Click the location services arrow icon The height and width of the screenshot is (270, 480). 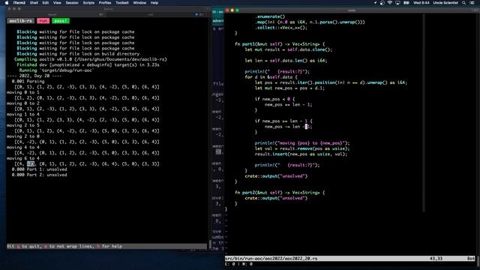point(375,3)
